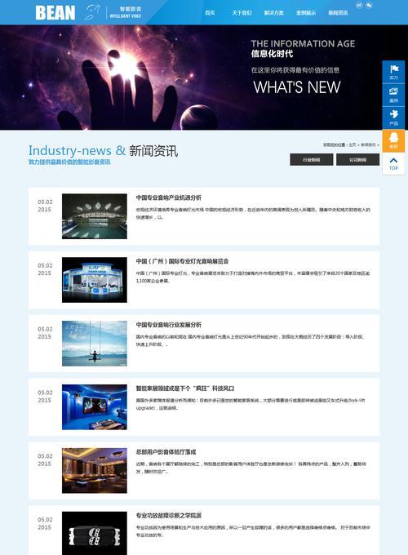The width and height of the screenshot is (408, 555).
Task: Click the excerpt under 总部用户影音体验厅落成
Action: [x=251, y=468]
